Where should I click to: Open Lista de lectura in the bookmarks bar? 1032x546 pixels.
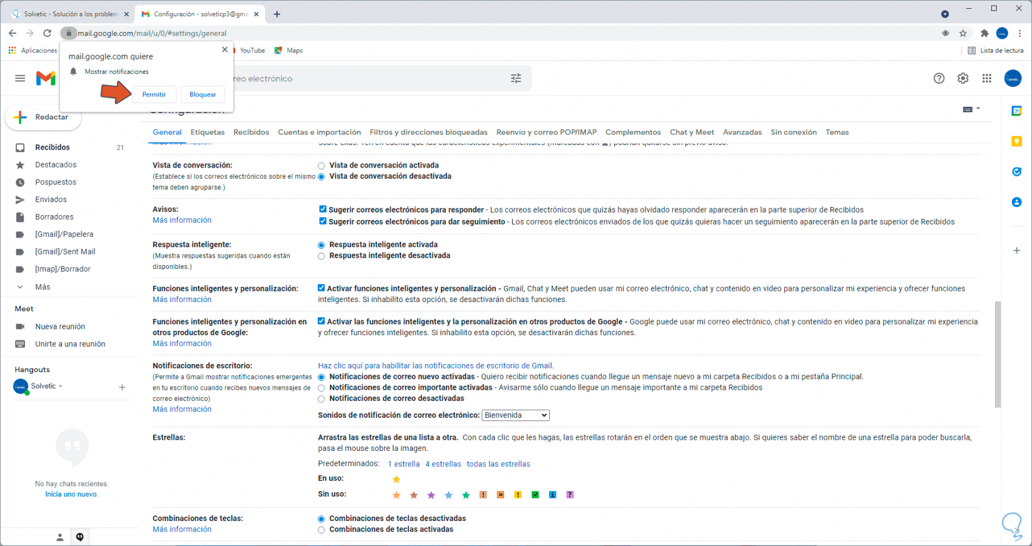(x=996, y=51)
